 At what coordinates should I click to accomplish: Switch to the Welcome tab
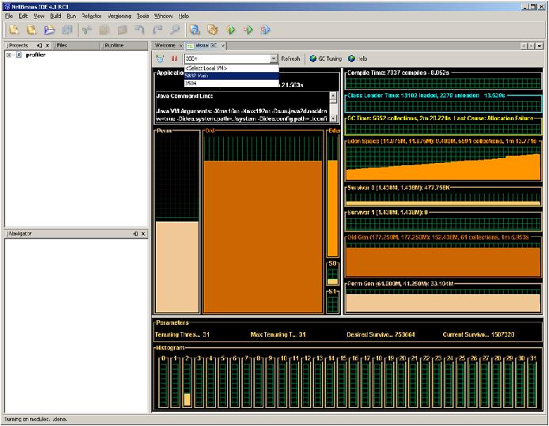click(x=165, y=46)
